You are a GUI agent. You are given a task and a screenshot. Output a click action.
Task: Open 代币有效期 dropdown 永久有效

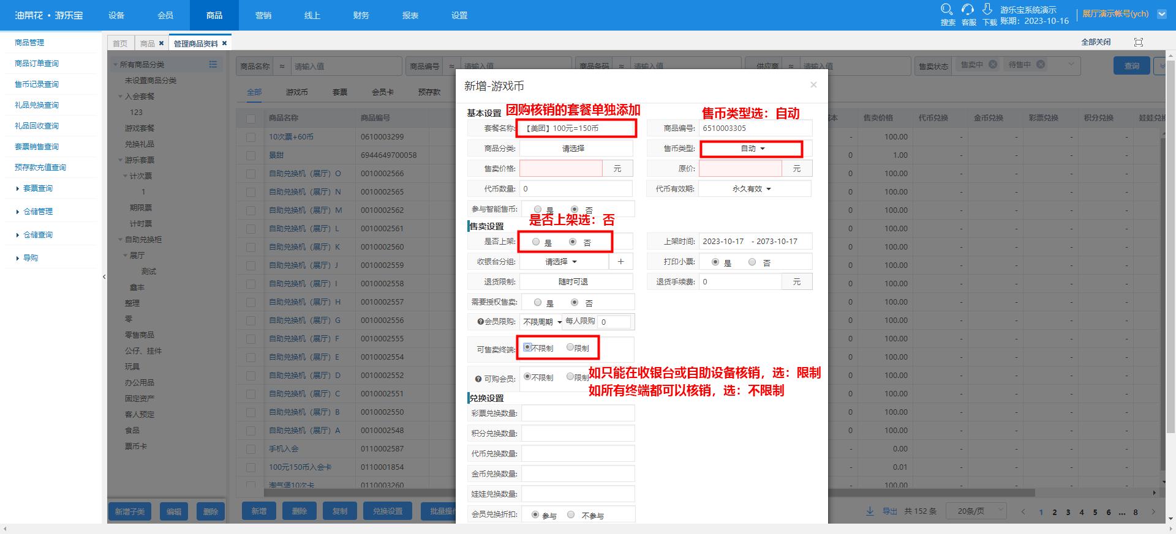[755, 188]
